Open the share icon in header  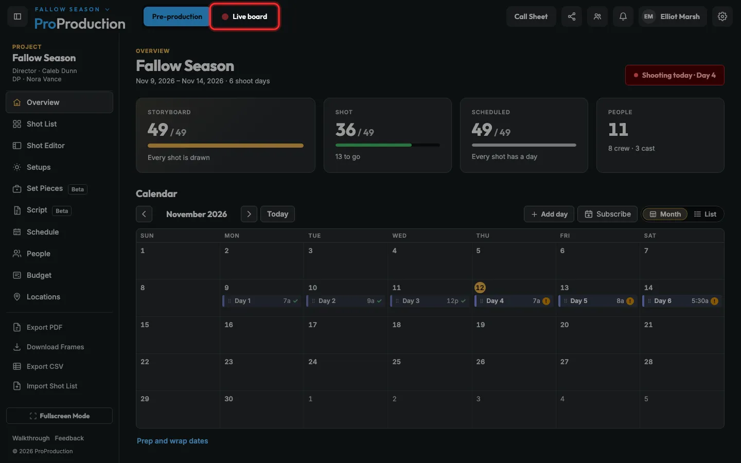pyautogui.click(x=572, y=16)
